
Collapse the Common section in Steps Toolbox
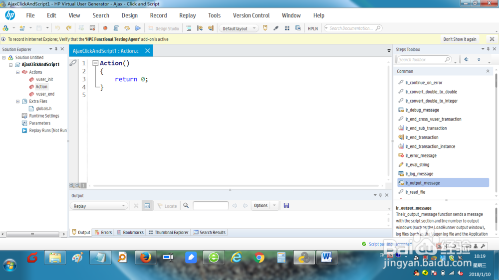pos(488,71)
